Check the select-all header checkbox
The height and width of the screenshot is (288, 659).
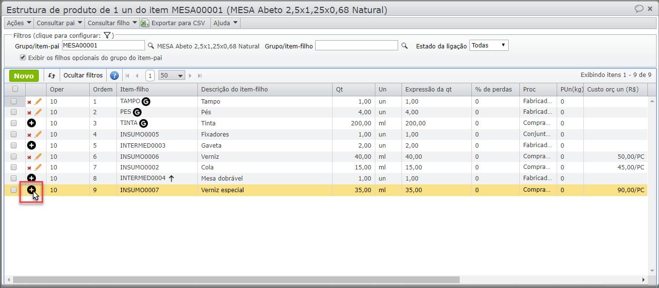coord(15,89)
